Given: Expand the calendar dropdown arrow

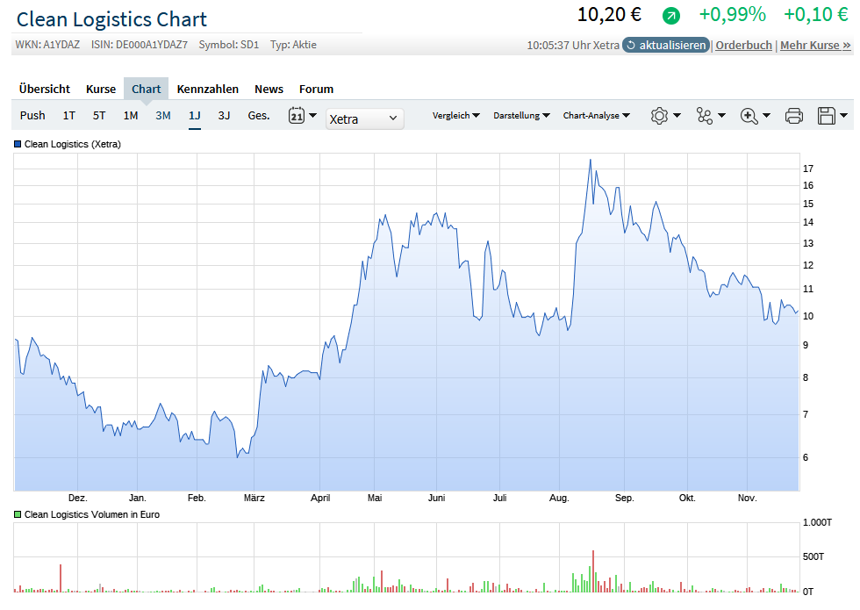Looking at the screenshot, I should (x=312, y=115).
